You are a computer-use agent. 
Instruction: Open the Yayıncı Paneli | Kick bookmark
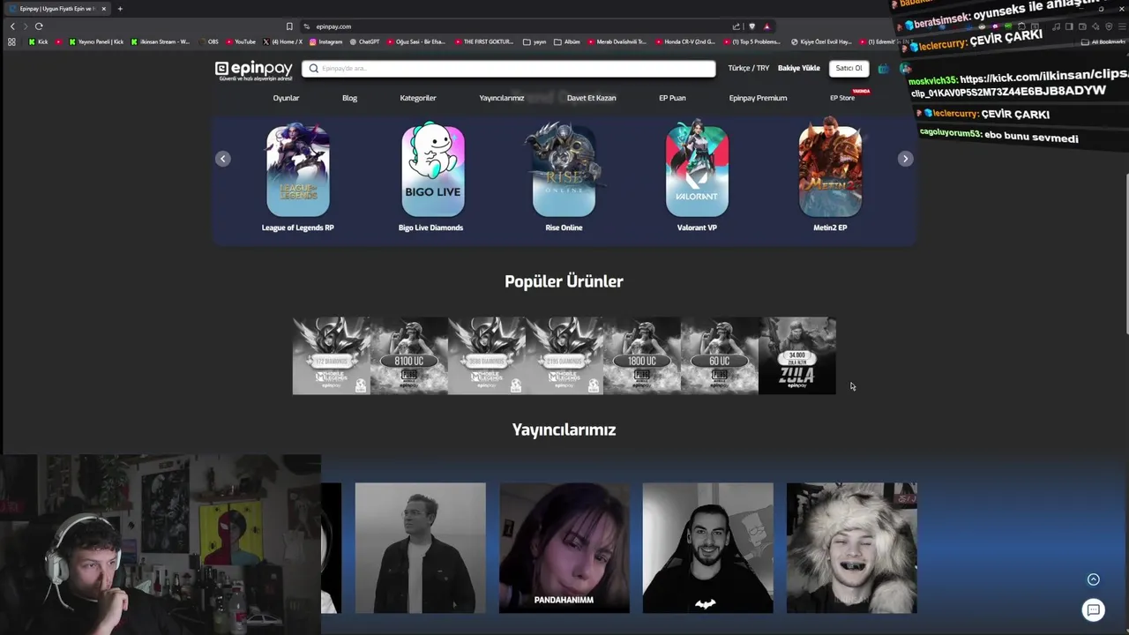click(96, 41)
